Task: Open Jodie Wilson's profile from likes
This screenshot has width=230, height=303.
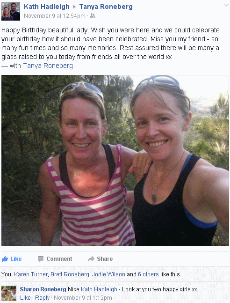Action: pos(108,274)
